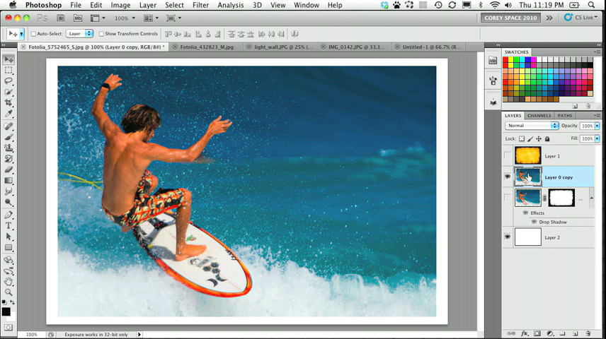Screen dimensions: 606x339
Task: Select the Brush tool
Action: tap(8, 137)
